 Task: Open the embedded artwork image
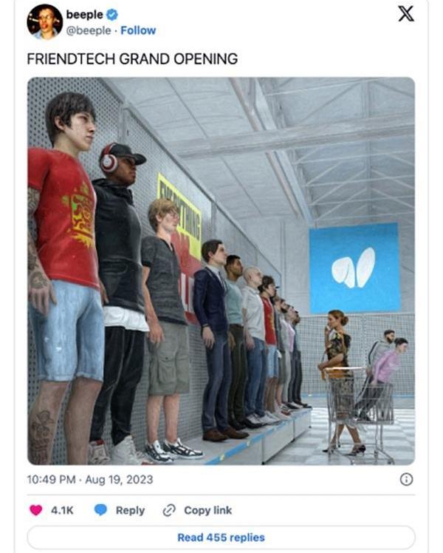(x=221, y=271)
